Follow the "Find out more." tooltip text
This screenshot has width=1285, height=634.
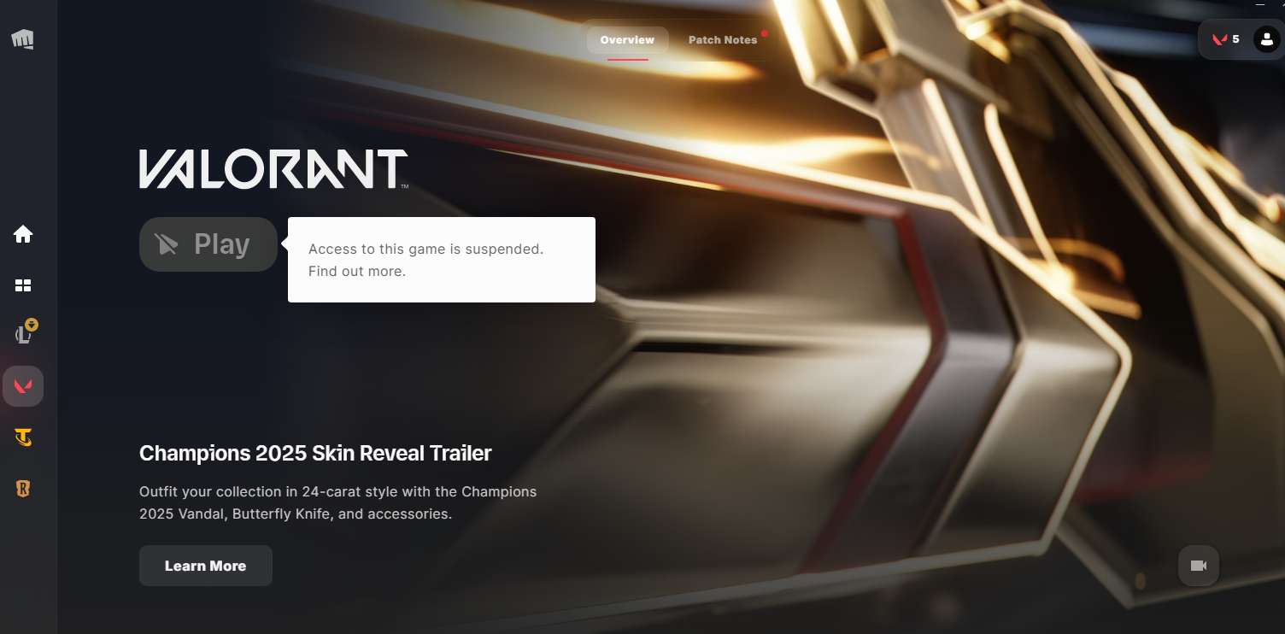(x=357, y=272)
